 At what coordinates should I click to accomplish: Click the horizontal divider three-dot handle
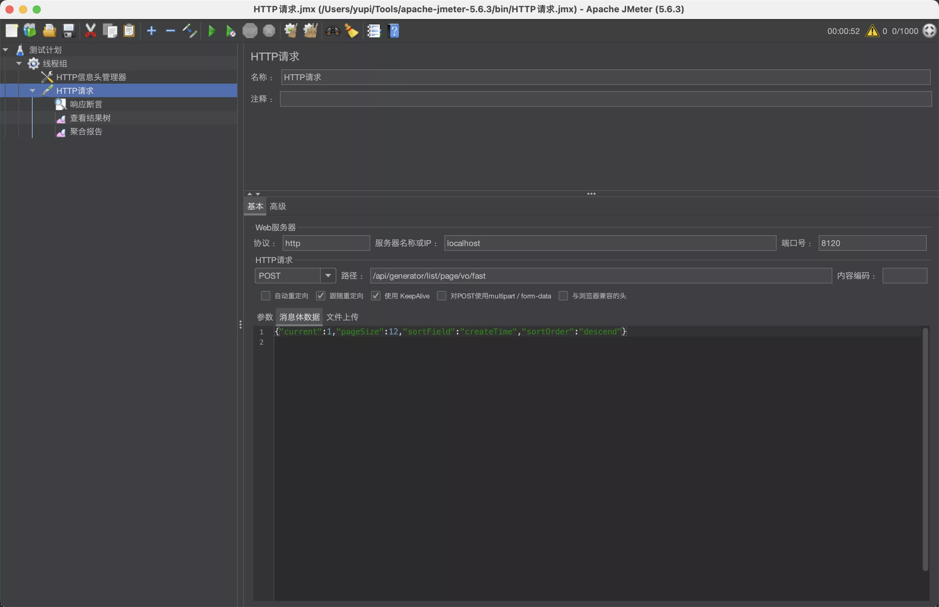click(x=591, y=193)
